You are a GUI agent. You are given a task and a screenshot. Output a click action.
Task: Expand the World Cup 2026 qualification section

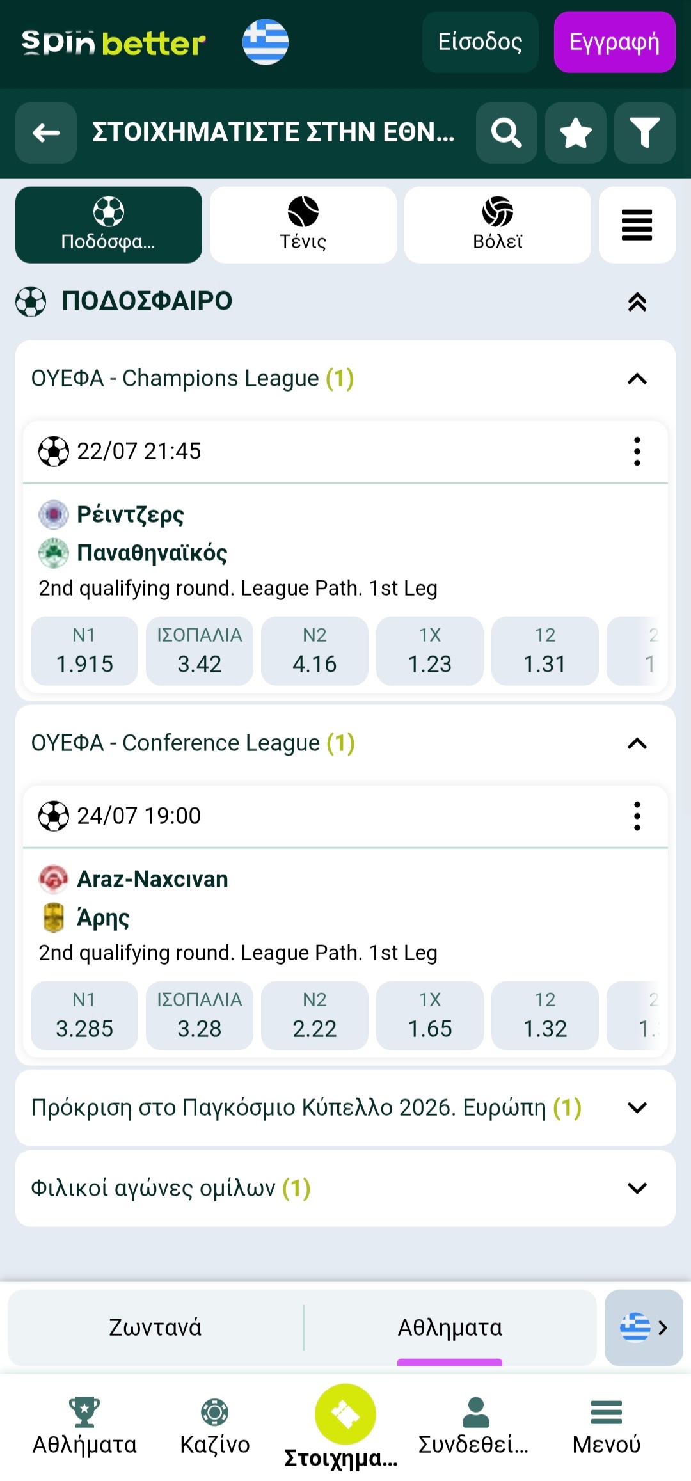[x=637, y=1107]
